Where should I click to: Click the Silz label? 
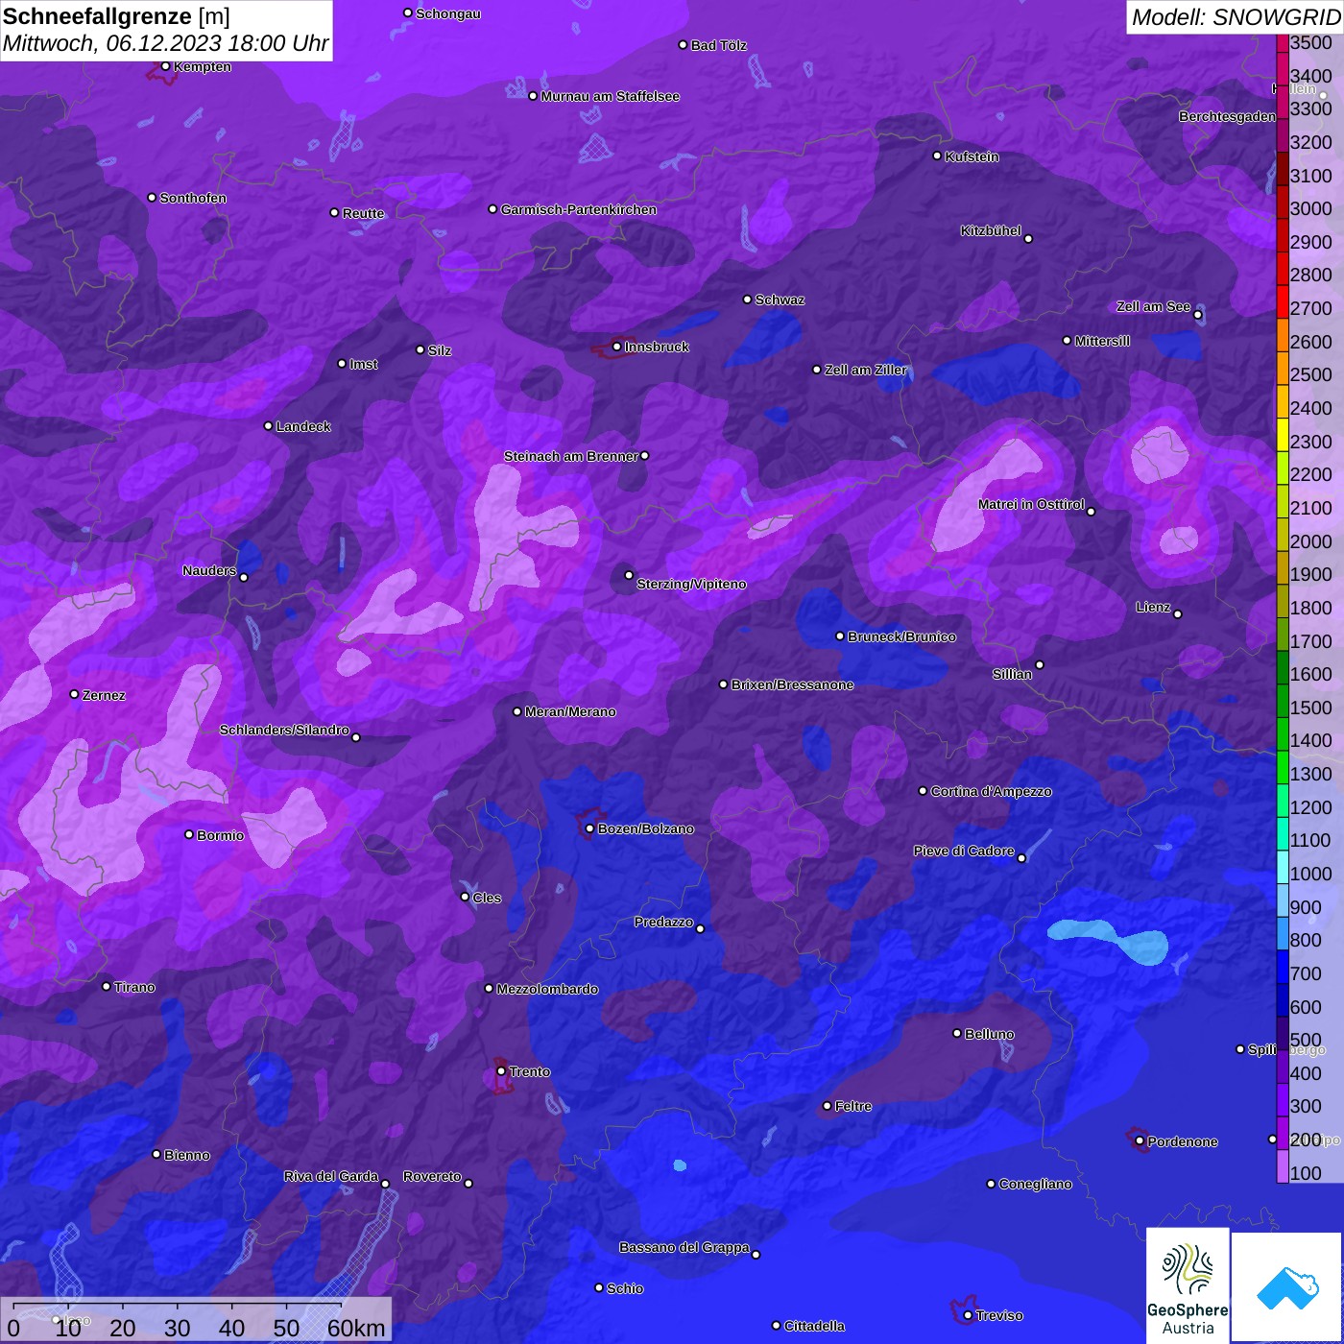coord(440,350)
